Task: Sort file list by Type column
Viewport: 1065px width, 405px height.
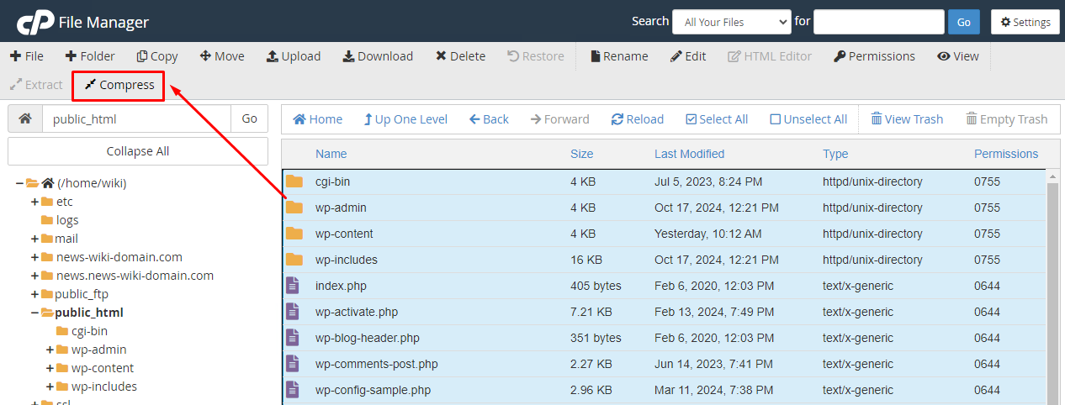Action: pos(835,154)
